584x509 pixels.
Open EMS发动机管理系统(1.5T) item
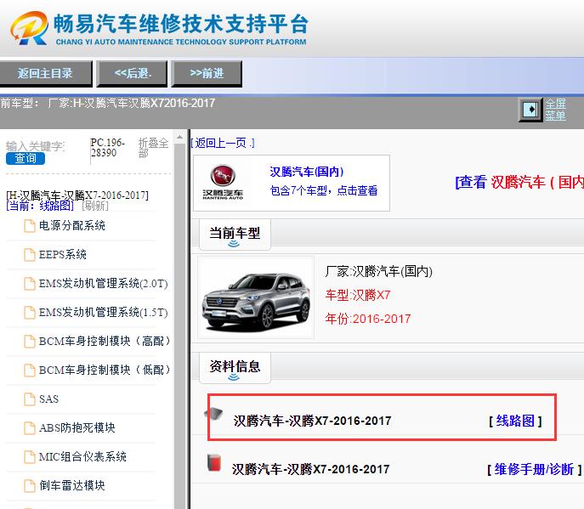tap(103, 312)
